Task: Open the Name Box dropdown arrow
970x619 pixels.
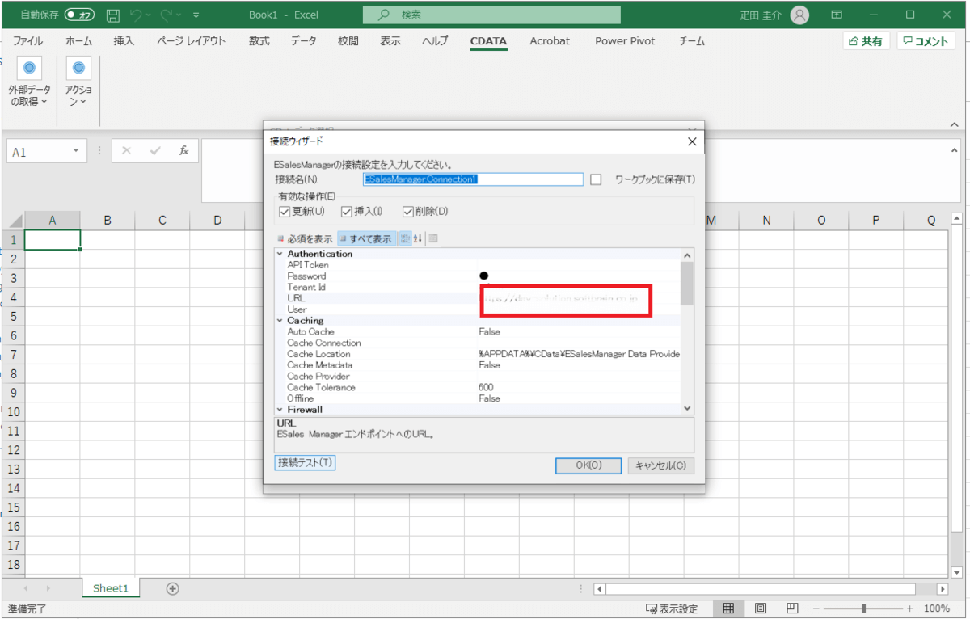Action: pos(77,151)
